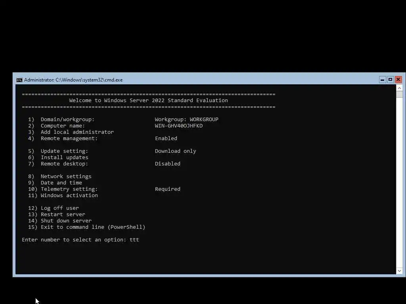Click the 'Workgroup: WORKGROUP' value
406x304 pixels.
(186, 120)
